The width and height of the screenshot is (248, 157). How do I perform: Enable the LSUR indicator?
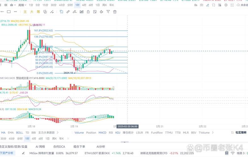140,133
